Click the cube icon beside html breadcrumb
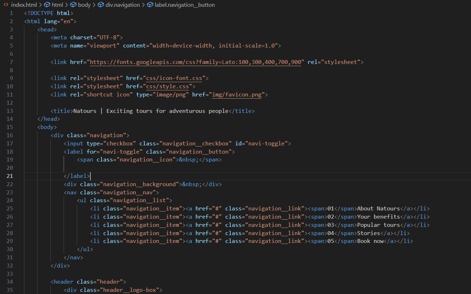Image resolution: width=471 pixels, height=294 pixels. 47,5
